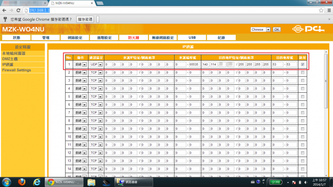Switch to the 無線網路設定 tab

pyautogui.click(x=162, y=38)
